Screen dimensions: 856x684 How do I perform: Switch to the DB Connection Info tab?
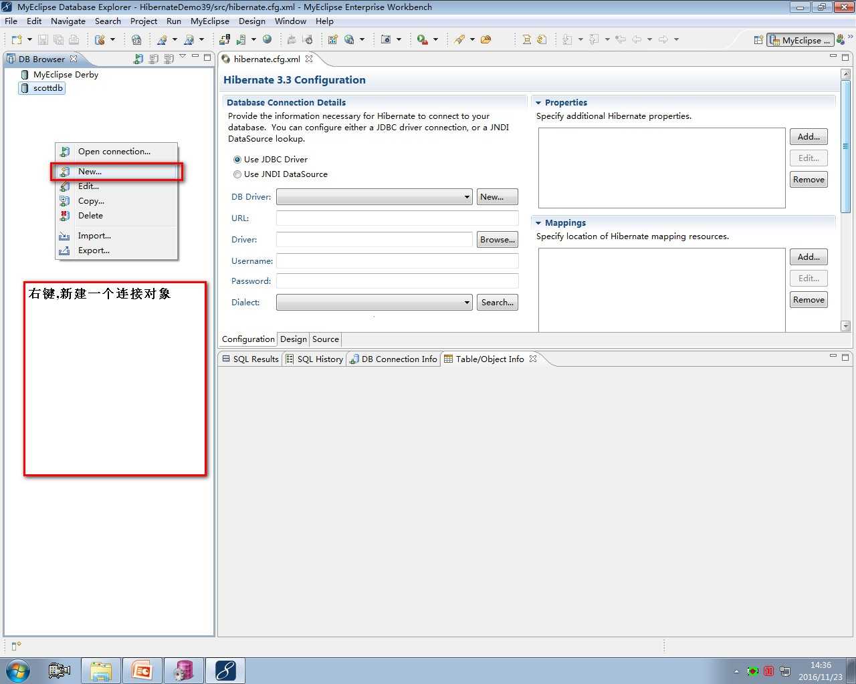pos(393,359)
